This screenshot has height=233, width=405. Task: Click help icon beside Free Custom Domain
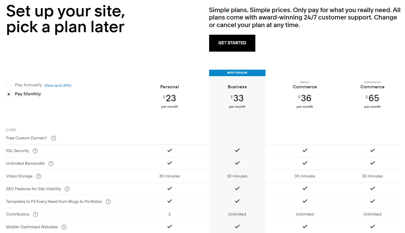click(x=54, y=138)
